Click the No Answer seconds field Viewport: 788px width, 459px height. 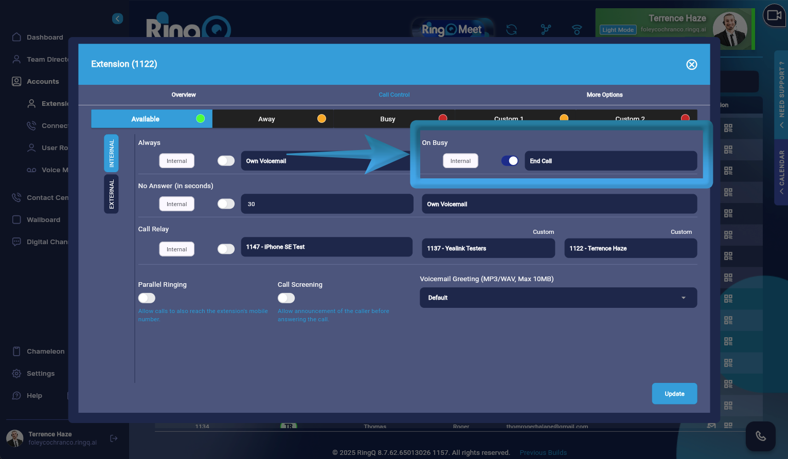[x=327, y=204]
